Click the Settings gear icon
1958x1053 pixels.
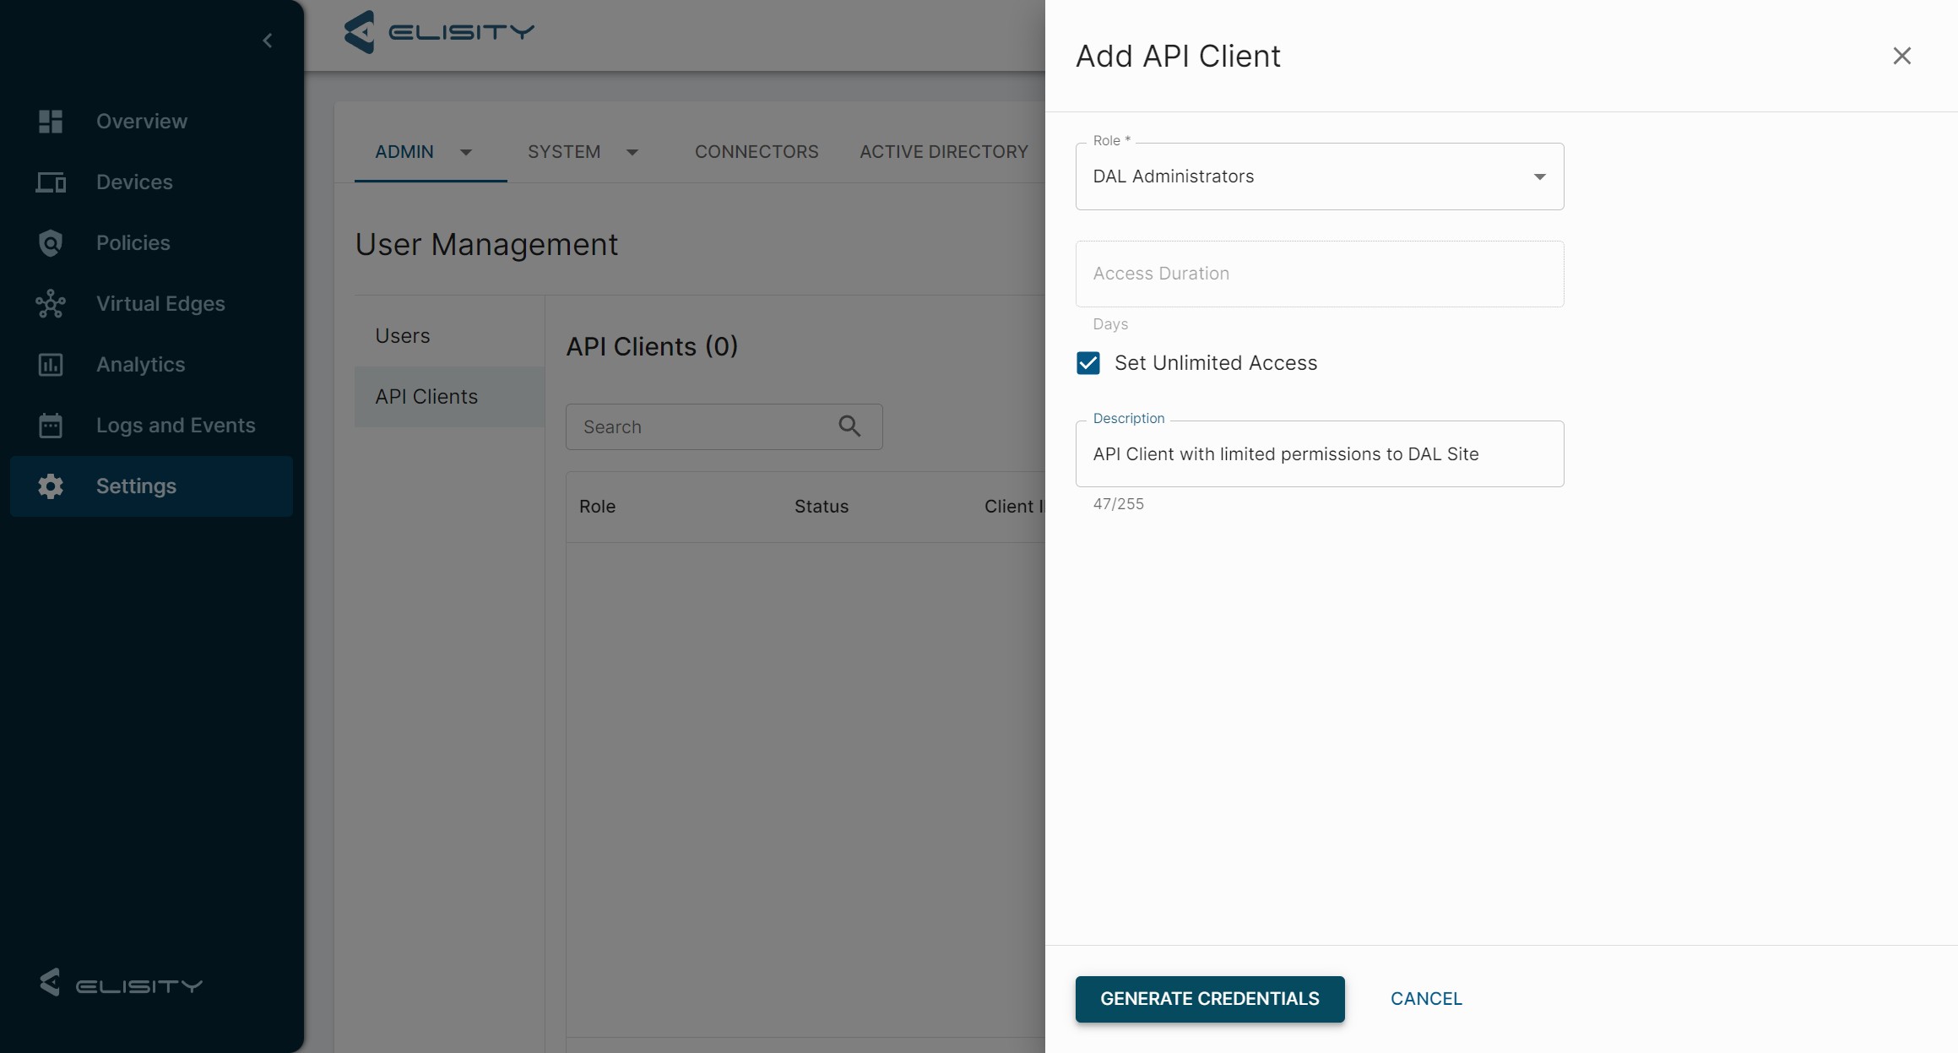(51, 486)
